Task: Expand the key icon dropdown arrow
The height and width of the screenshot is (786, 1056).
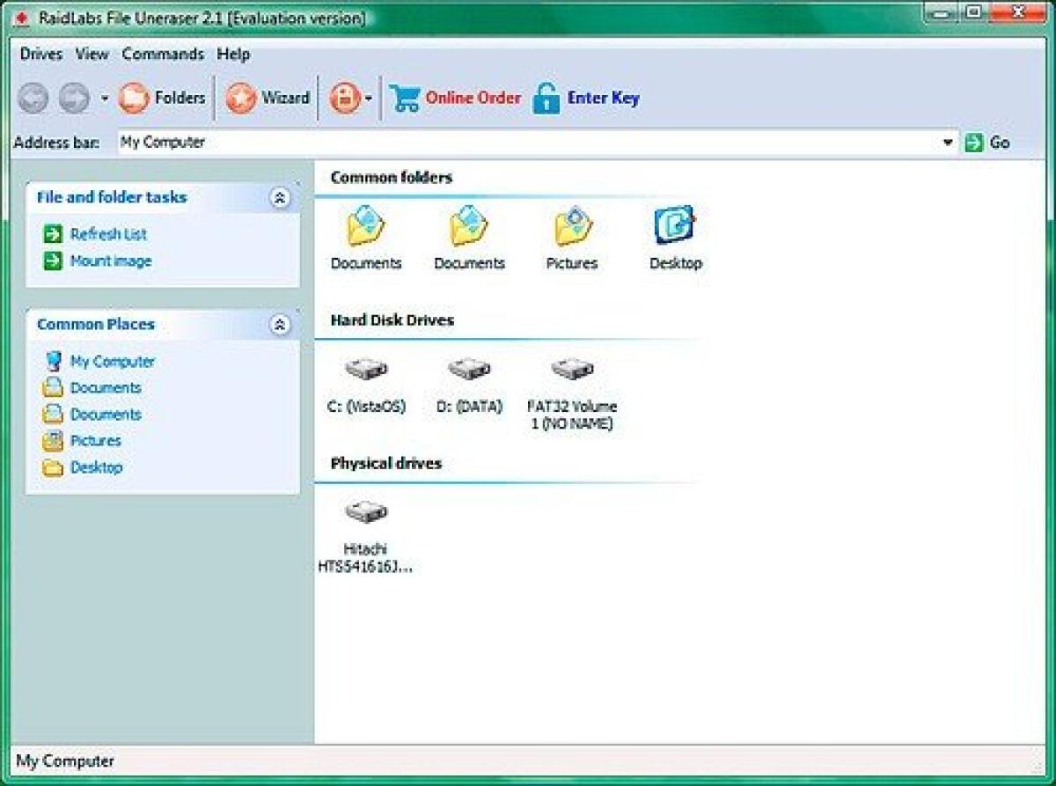Action: click(x=370, y=98)
